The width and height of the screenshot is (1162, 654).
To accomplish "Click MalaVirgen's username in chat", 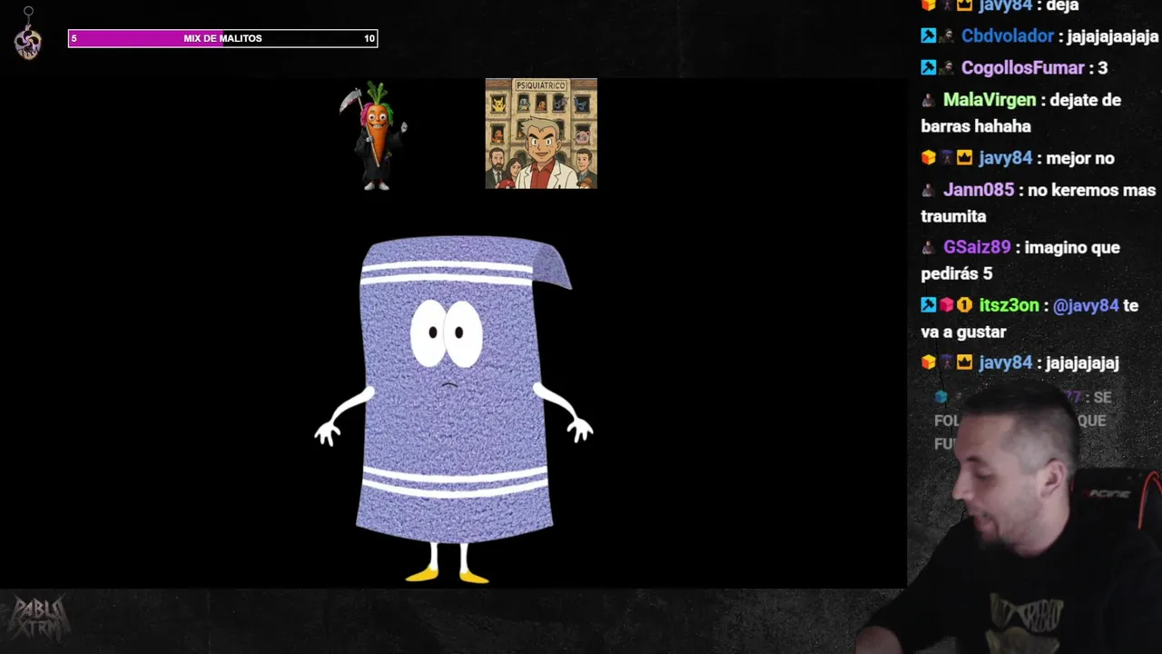I will point(990,100).
